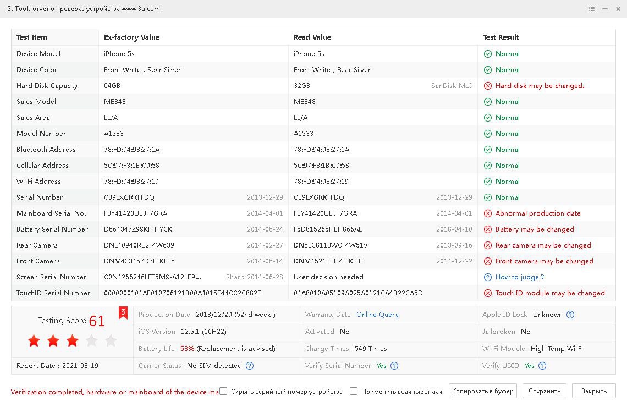Screen dimensions: 627x412
Task: Click the High Temp Wi-Fi value
Action: pyautogui.click(x=557, y=349)
